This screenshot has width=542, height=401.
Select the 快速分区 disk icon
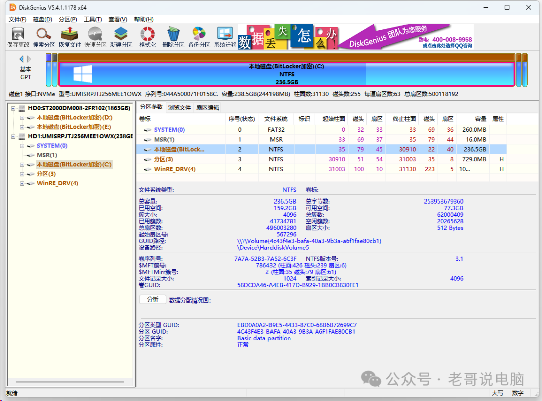pyautogui.click(x=95, y=37)
